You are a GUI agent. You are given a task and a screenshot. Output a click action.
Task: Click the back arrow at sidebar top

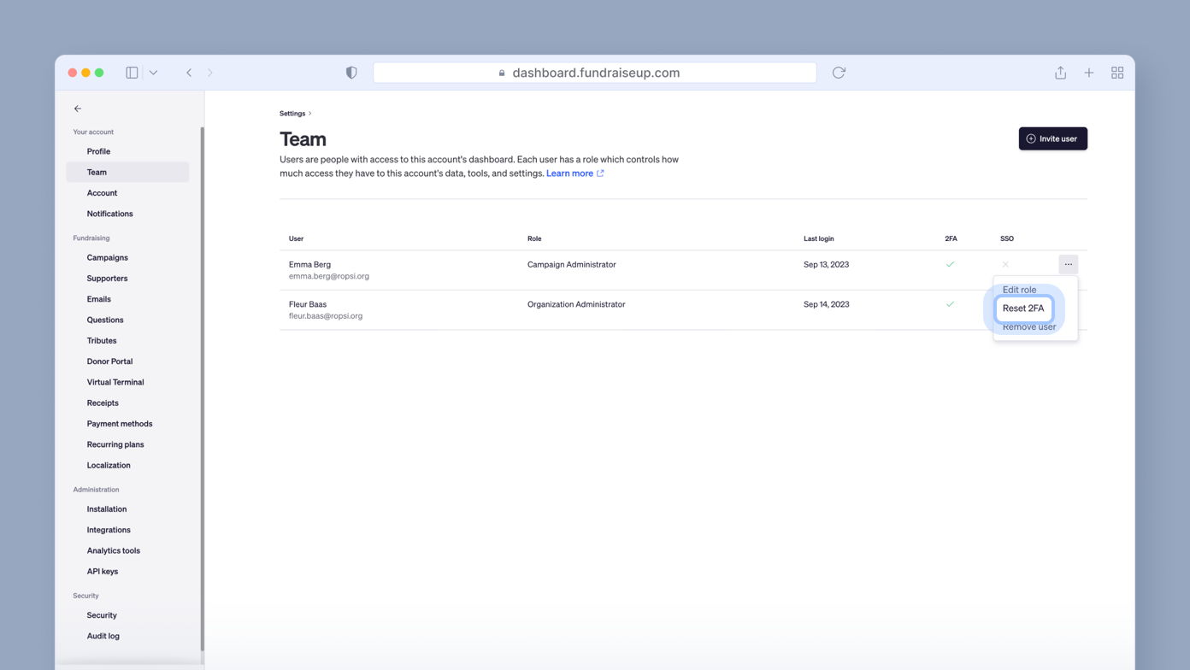tap(77, 109)
